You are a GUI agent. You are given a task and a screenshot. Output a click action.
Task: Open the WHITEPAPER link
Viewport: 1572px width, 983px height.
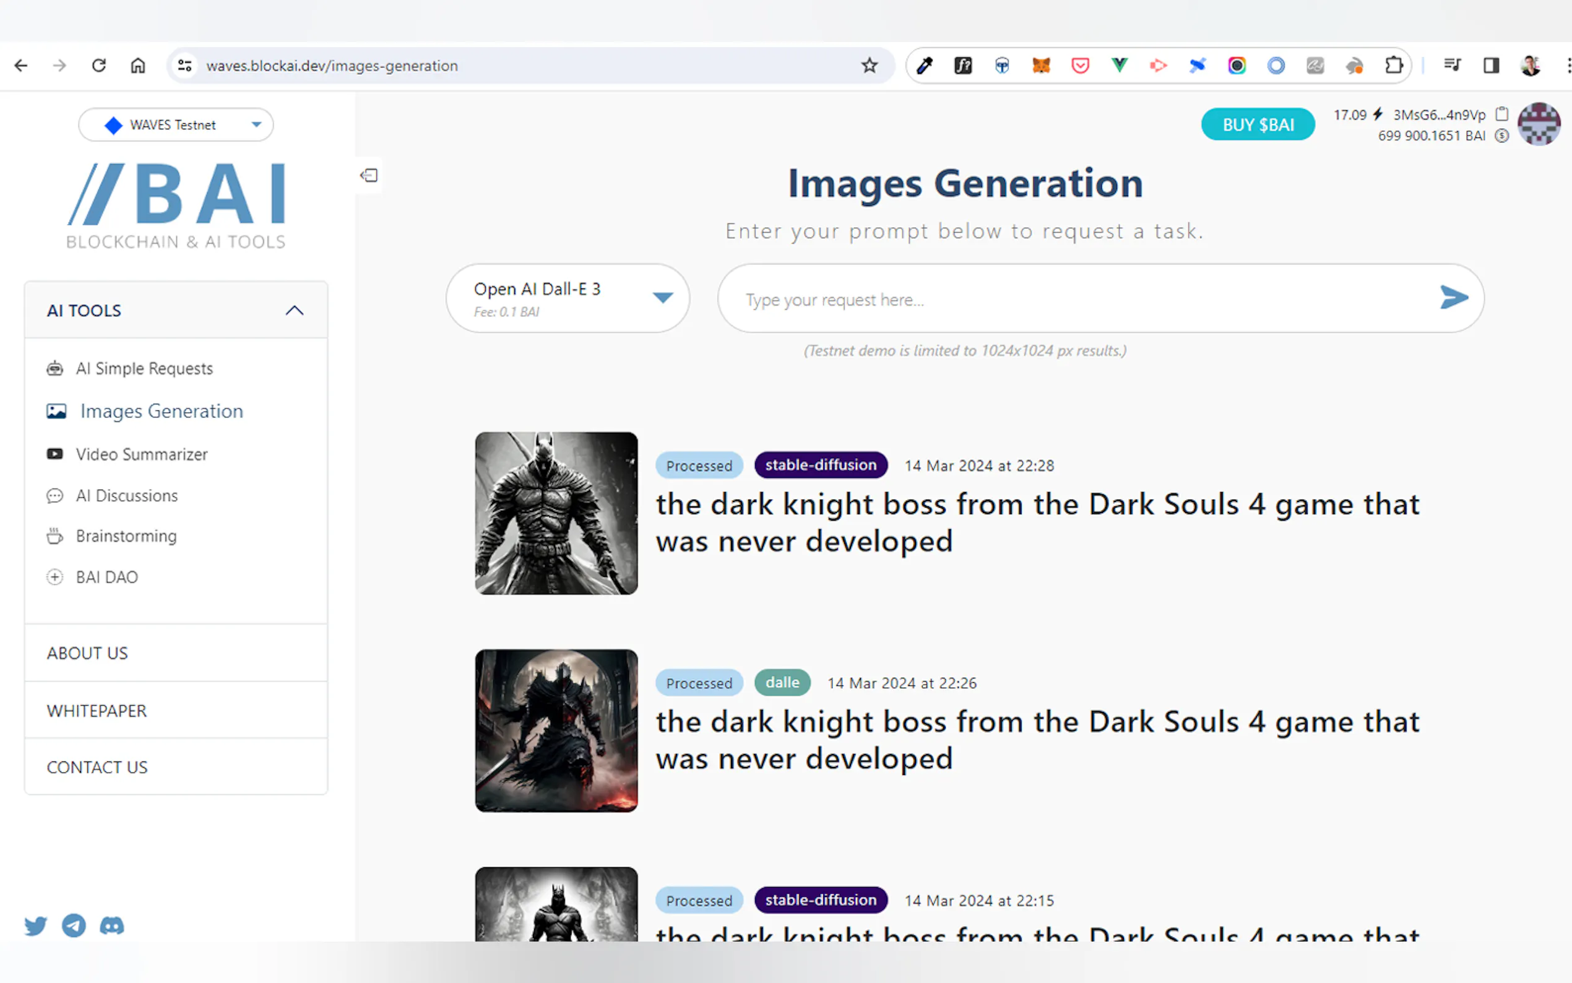pyautogui.click(x=97, y=711)
